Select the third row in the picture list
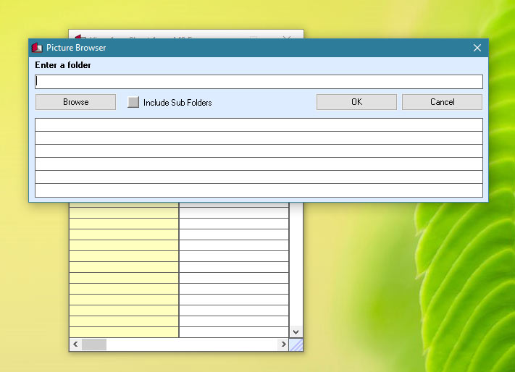 [x=259, y=151]
